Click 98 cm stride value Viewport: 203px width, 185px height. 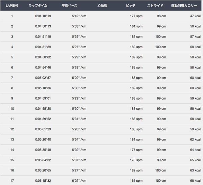pyautogui.click(x=161, y=16)
